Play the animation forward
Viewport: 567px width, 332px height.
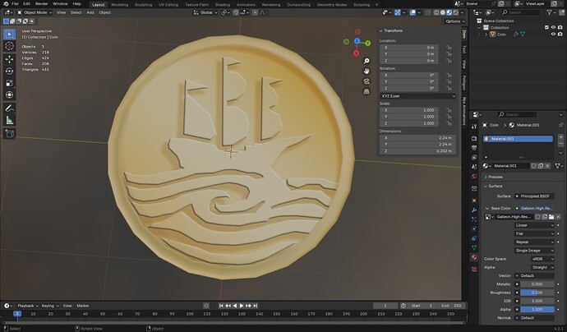pyautogui.click(x=242, y=306)
